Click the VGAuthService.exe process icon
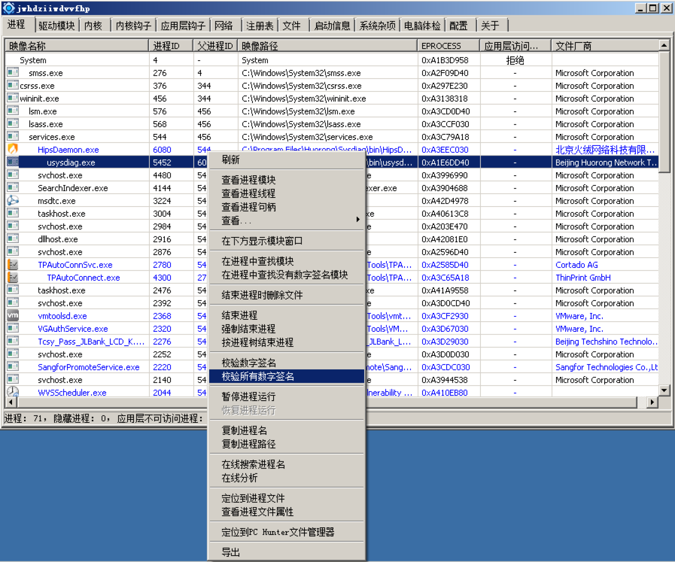Viewport: 675px width, 562px height. coord(13,328)
